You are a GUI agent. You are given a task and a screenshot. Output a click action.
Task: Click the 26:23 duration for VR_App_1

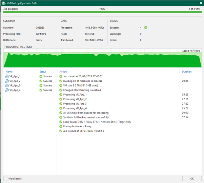pyautogui.click(x=185, y=95)
